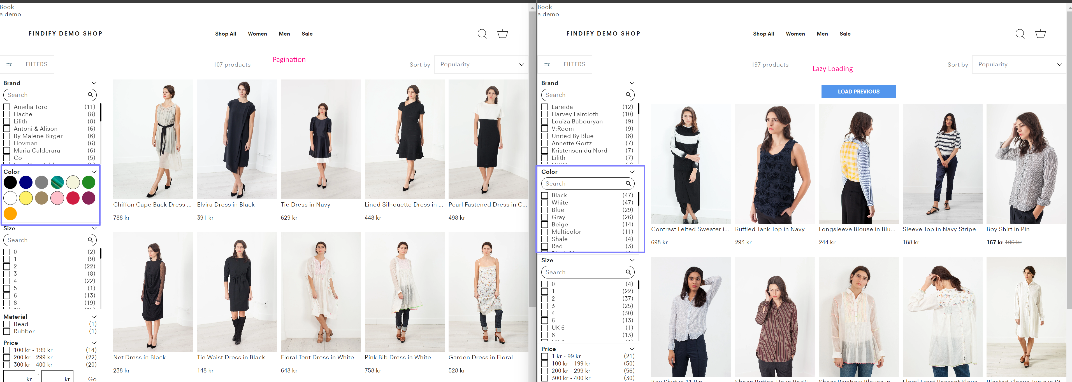Viewport: 1072px width, 382px height.
Task: Click the shopping cart icon
Action: pos(502,34)
